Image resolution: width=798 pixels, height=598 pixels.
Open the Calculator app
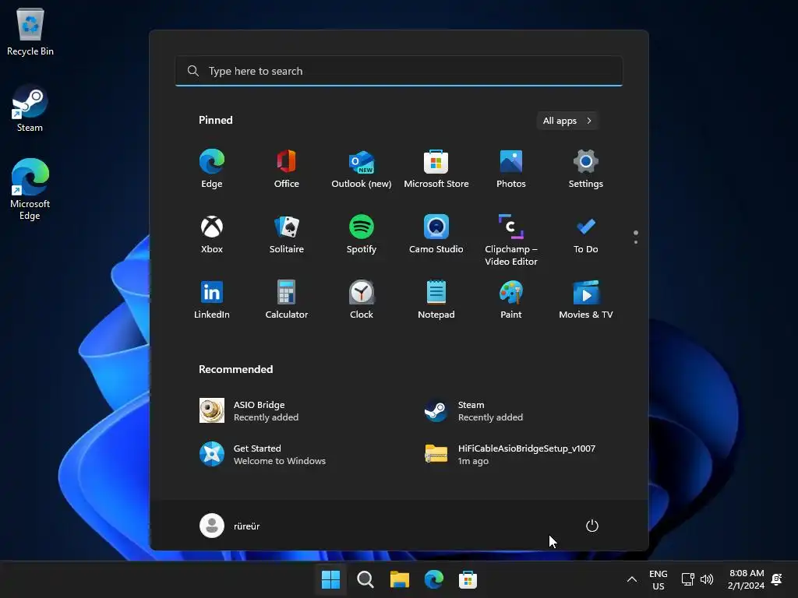287,300
